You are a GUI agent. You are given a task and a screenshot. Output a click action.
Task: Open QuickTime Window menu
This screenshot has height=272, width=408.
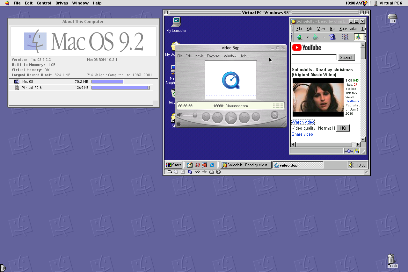230,56
